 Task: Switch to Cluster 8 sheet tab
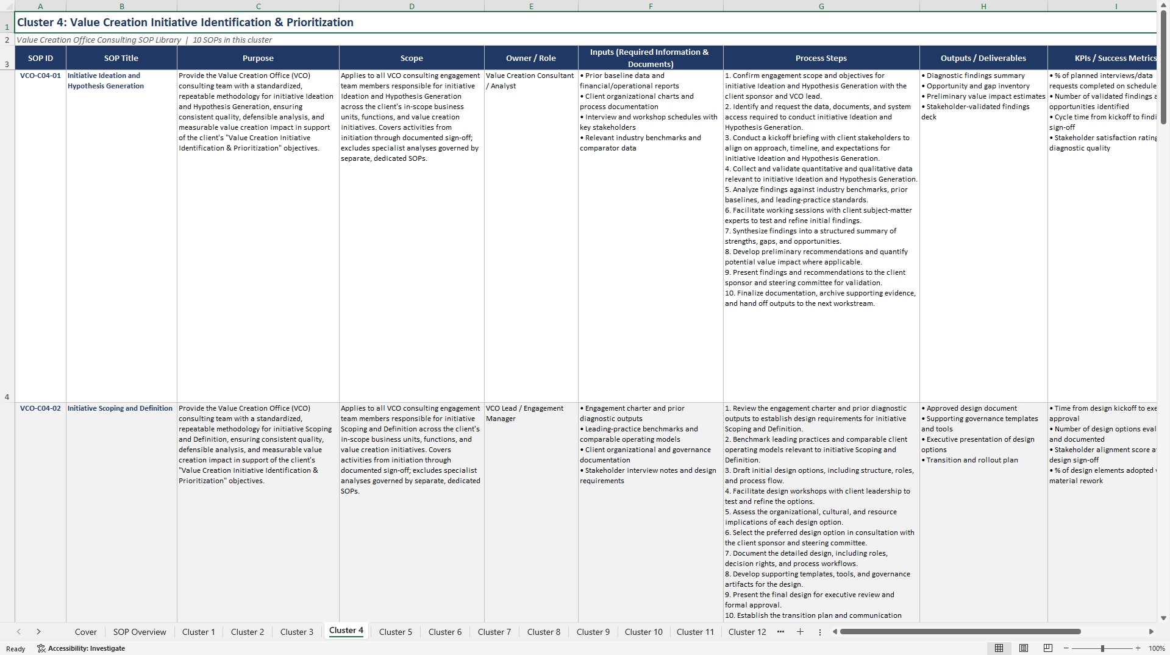tap(544, 632)
